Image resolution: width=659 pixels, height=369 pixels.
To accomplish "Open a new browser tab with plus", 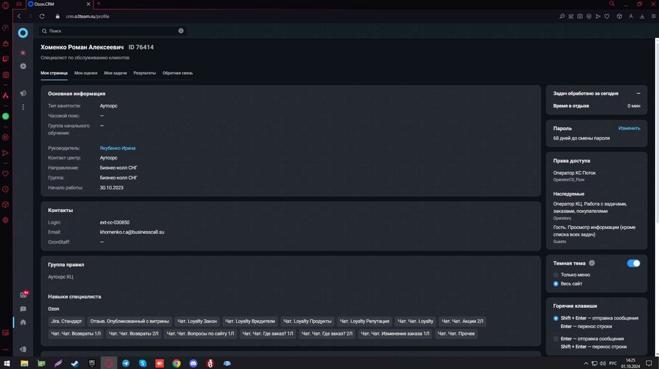I will (98, 4).
